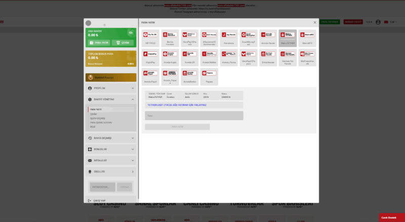The height and width of the screenshot is (222, 405).
Task: Choose VevoPayV2Papara payment option
Action: tap(249, 58)
